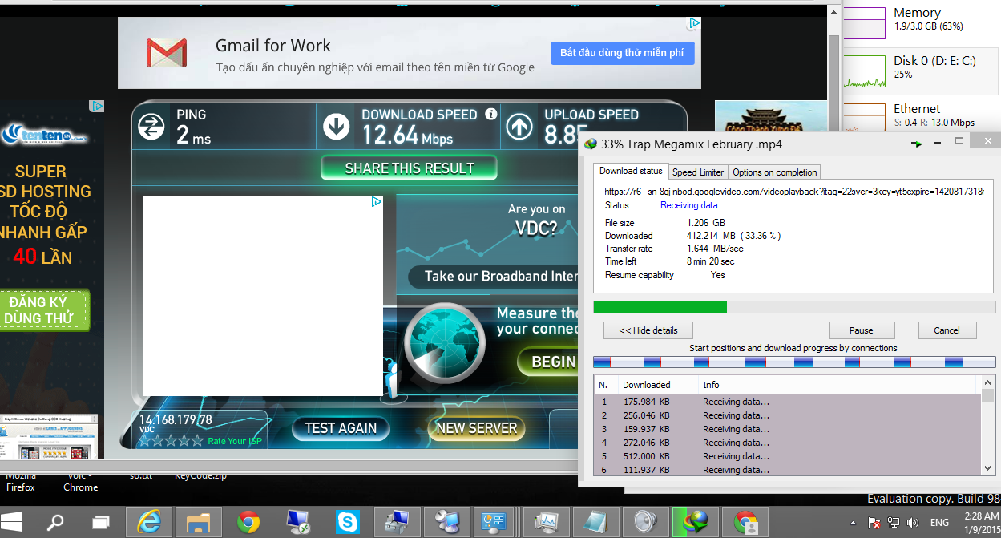Open the taskbar search magnifier
1001x538 pixels.
coord(55,523)
